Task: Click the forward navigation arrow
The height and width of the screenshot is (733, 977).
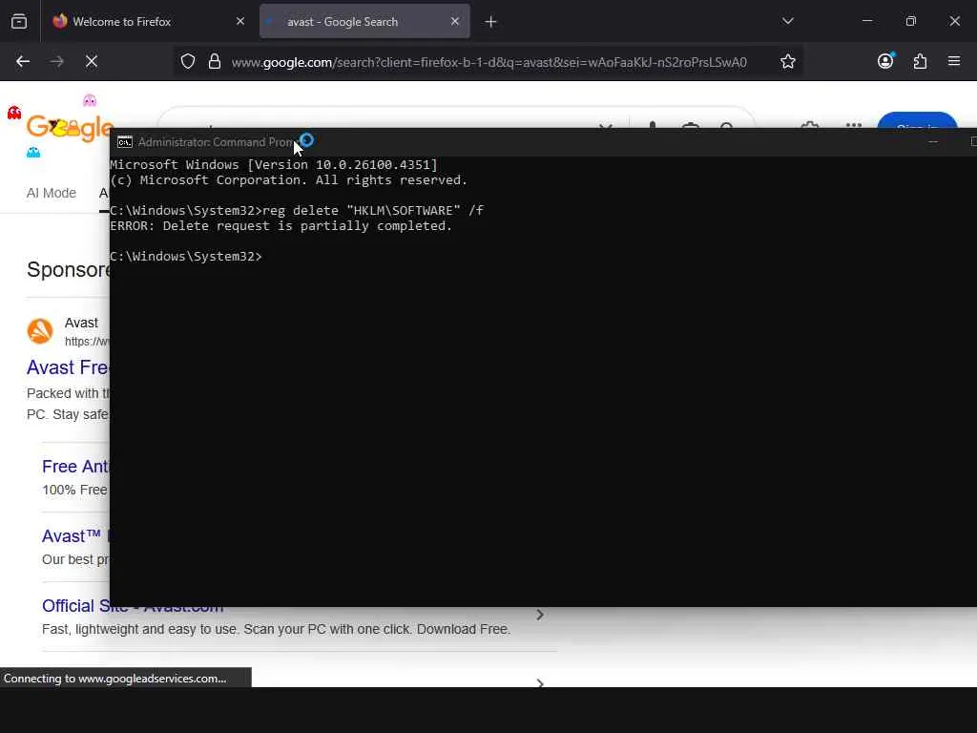Action: (x=56, y=61)
